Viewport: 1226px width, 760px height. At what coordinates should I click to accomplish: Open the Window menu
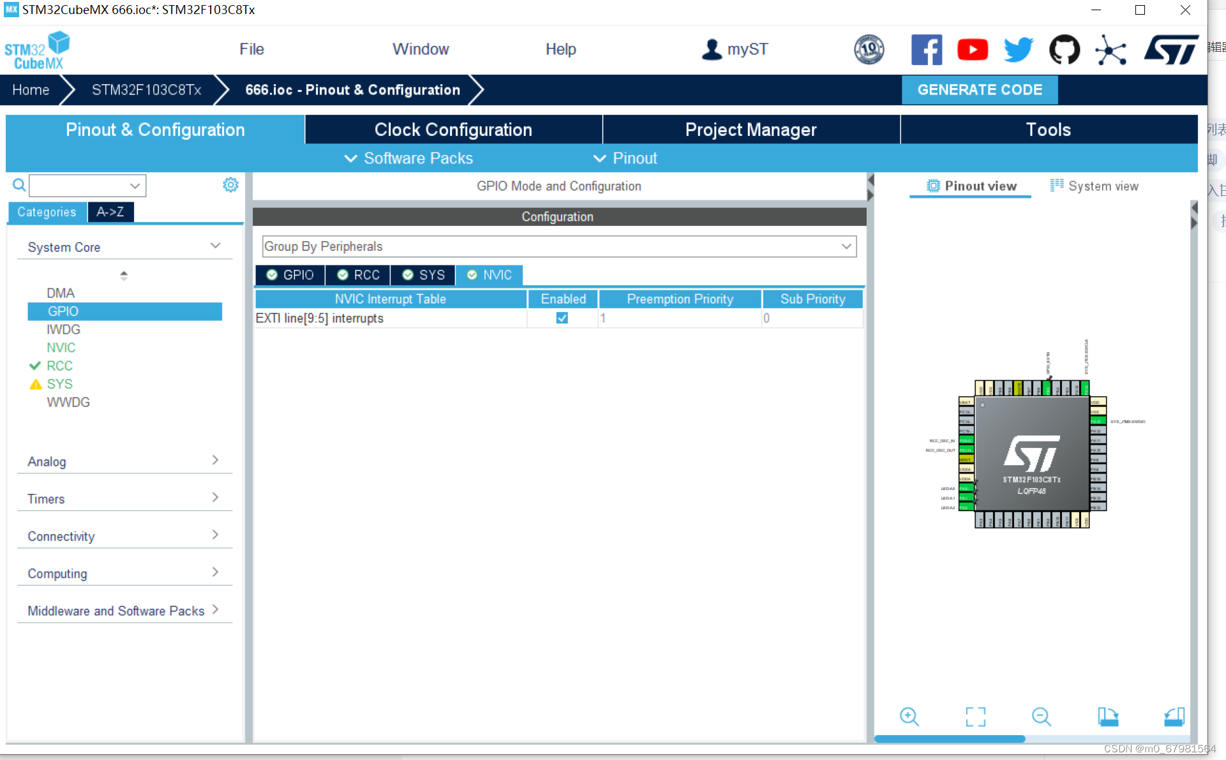point(421,49)
